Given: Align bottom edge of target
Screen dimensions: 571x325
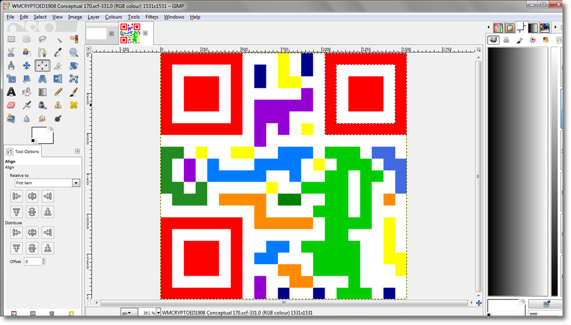Looking at the screenshot, I should pos(48,212).
